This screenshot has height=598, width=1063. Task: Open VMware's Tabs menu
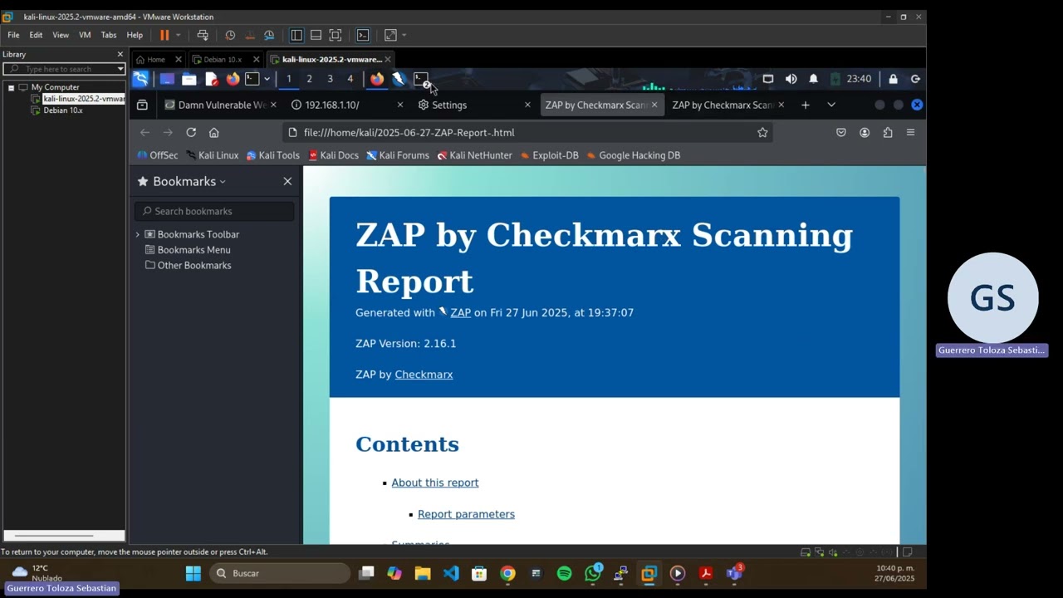click(109, 35)
